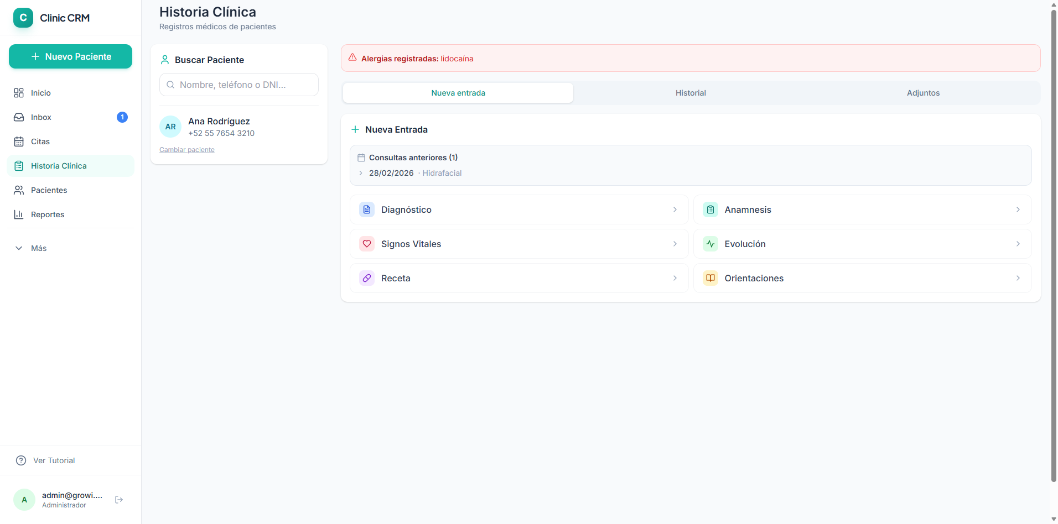Click the Signos Vitales heart icon
Viewport: 1058px width, 524px height.
tap(367, 244)
